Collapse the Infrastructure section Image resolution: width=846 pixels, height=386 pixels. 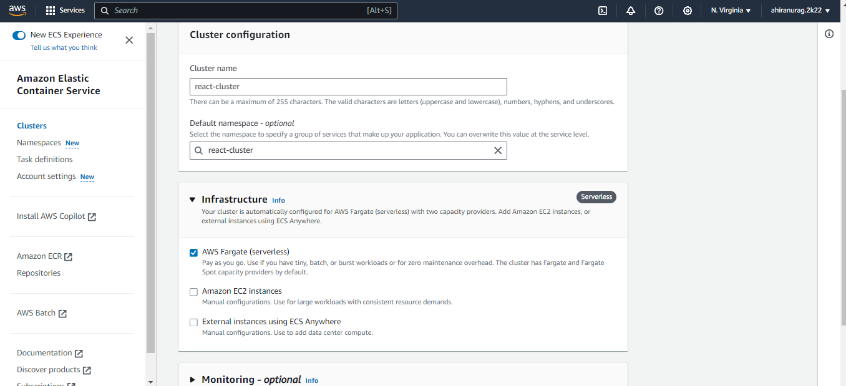[x=192, y=200]
